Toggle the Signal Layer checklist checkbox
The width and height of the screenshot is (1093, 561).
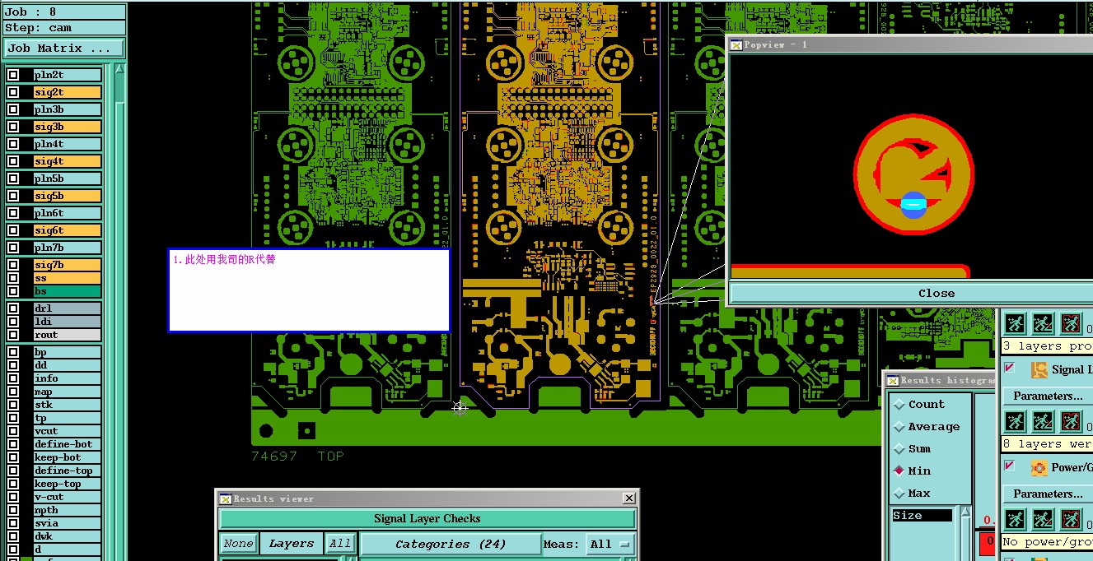pyautogui.click(x=1009, y=368)
